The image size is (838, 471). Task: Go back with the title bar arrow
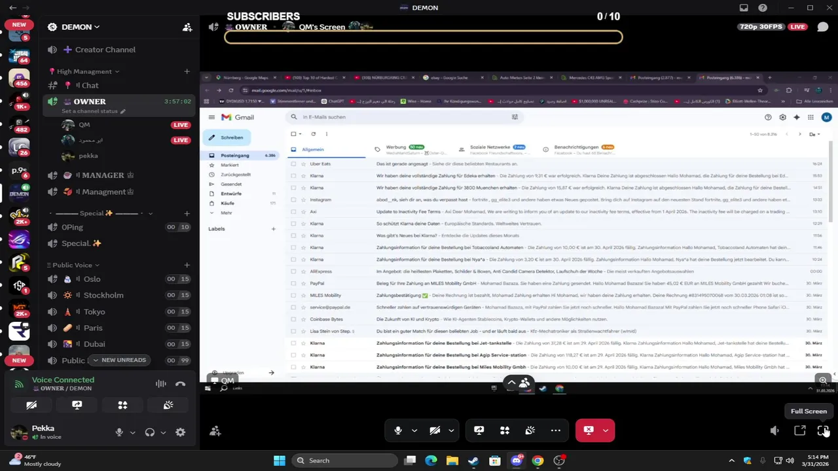(x=12, y=8)
